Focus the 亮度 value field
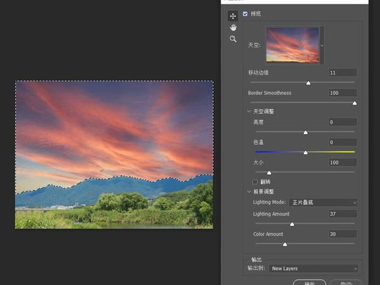 [x=342, y=122]
